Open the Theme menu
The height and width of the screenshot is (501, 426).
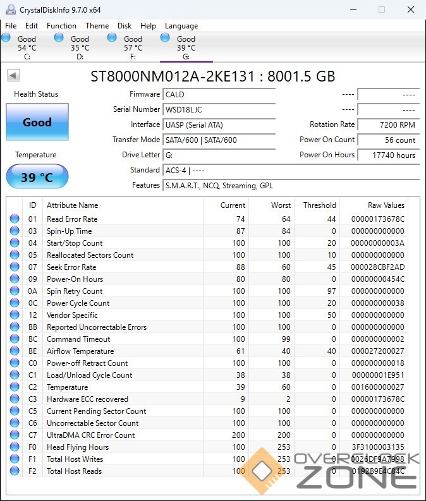(97, 26)
